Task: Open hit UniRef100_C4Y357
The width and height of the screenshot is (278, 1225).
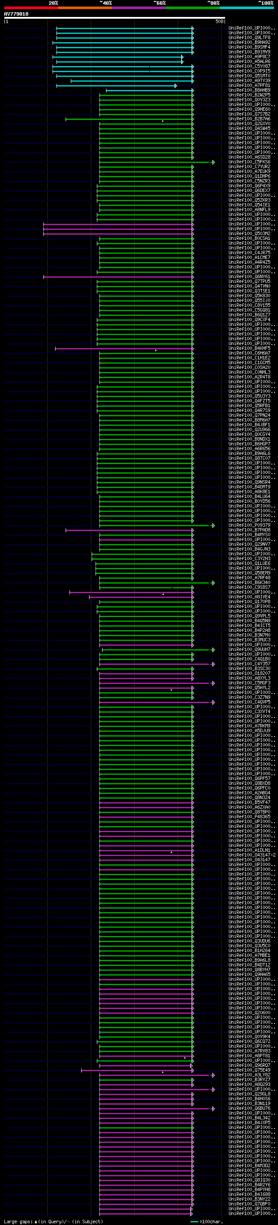Action: (x=249, y=664)
